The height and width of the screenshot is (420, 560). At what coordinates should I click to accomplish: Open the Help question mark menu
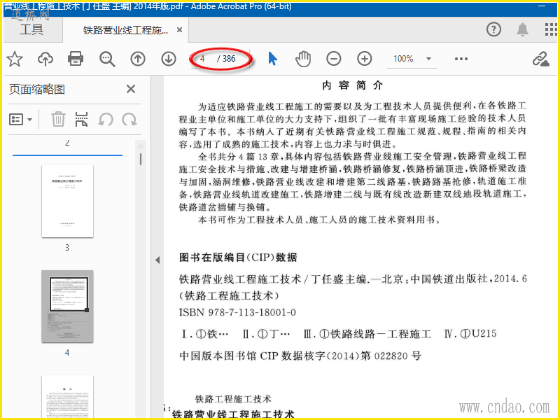493,29
